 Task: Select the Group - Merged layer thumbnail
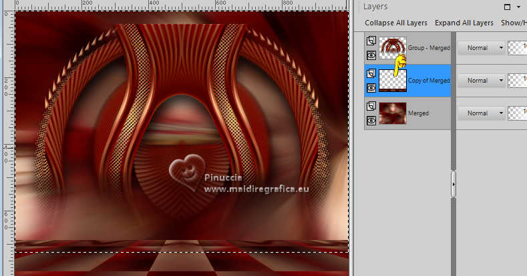393,48
